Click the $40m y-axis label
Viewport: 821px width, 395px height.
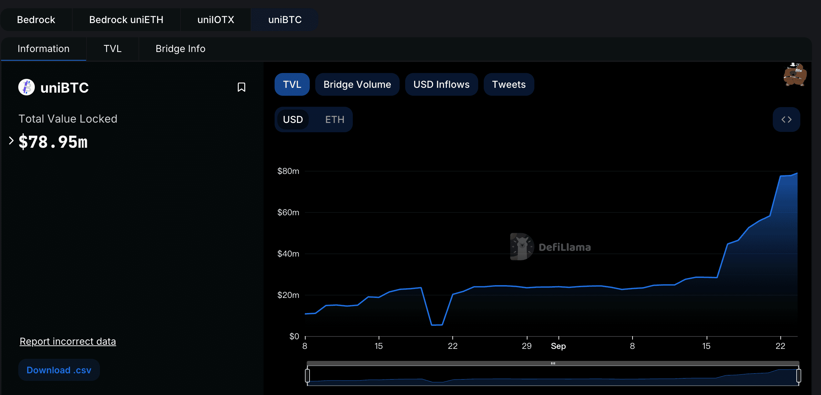[288, 254]
